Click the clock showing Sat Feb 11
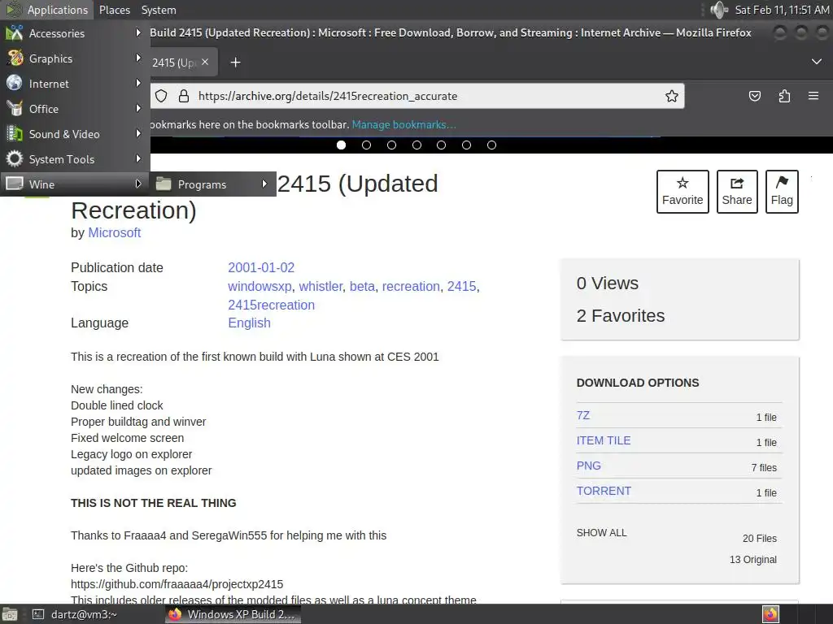This screenshot has height=624, width=833. coord(782,10)
